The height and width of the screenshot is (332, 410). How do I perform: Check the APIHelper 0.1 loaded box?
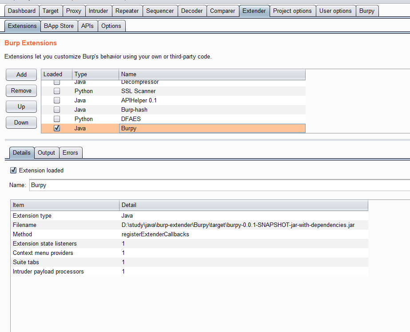tap(57, 101)
